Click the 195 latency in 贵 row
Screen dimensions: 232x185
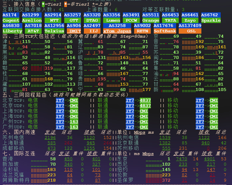pos(102,79)
